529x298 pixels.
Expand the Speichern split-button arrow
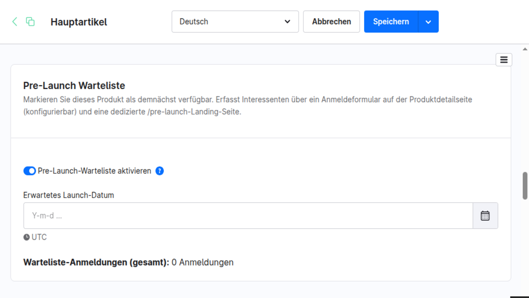tap(428, 22)
